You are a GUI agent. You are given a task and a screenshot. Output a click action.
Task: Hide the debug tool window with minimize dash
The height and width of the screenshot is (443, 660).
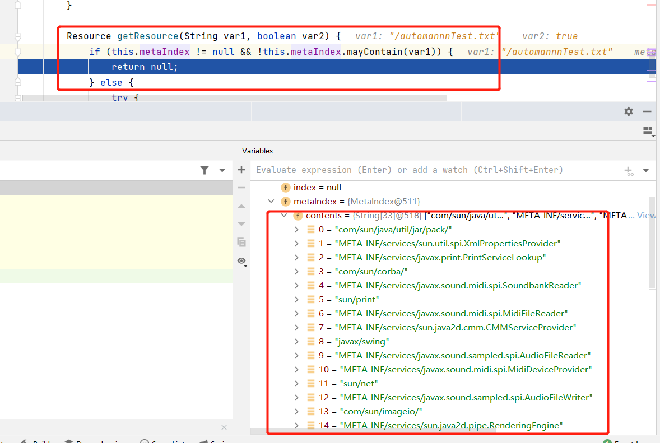click(647, 111)
